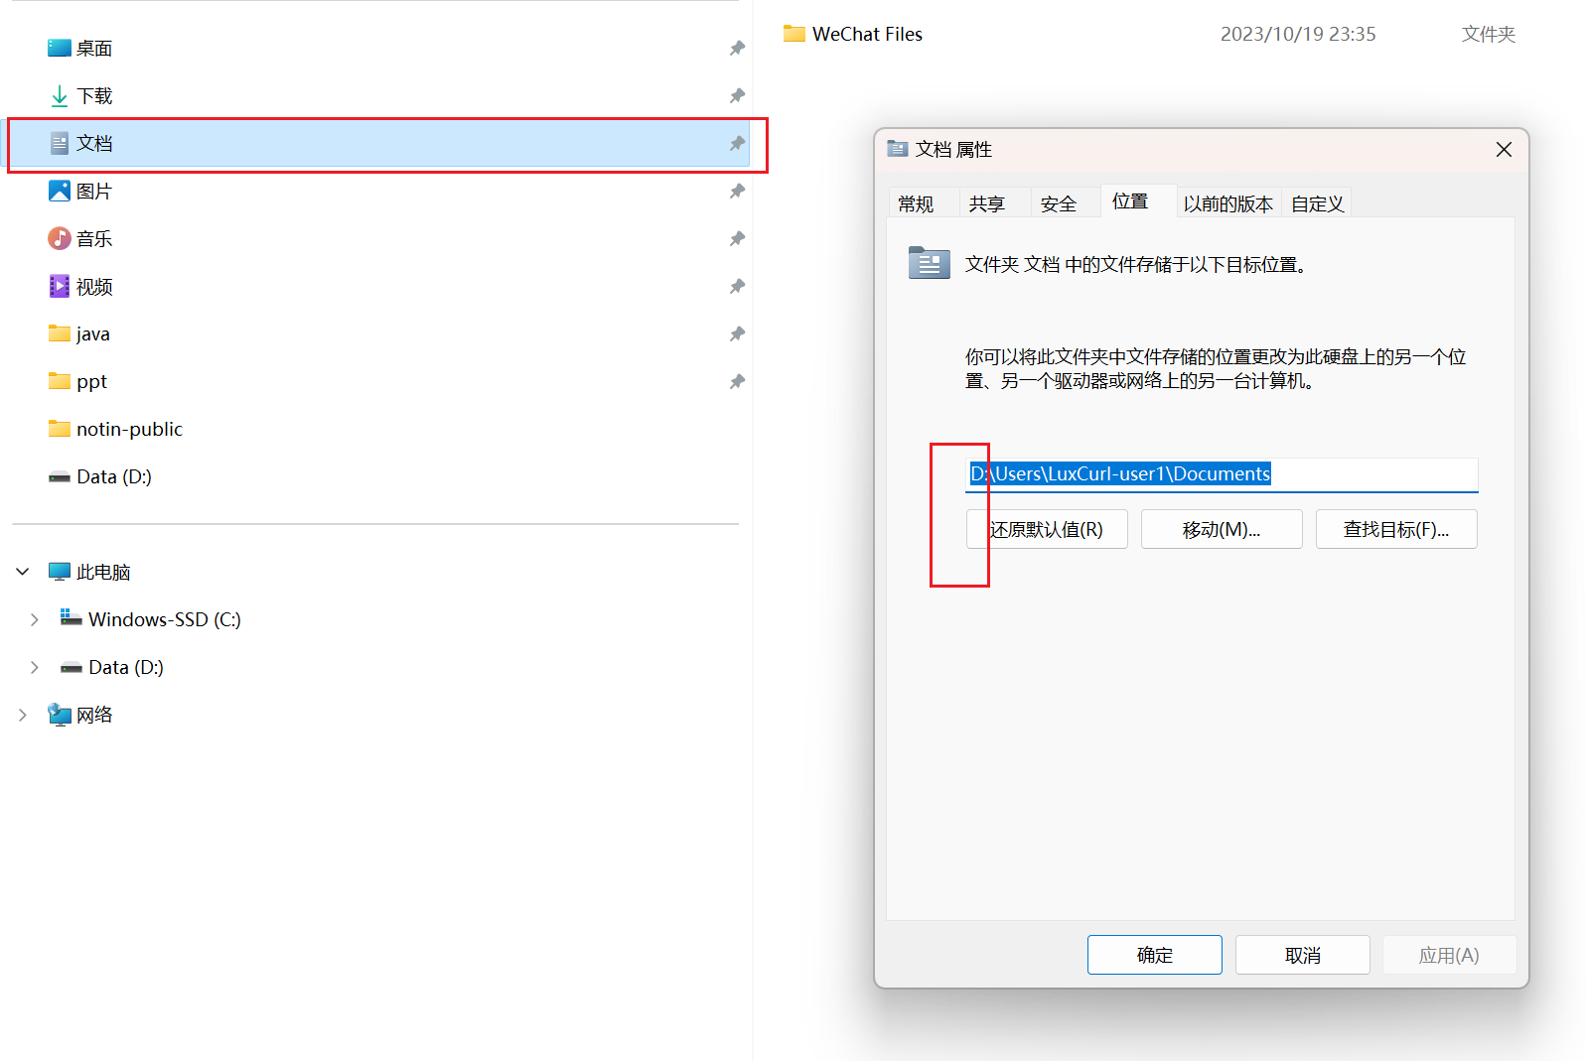Click the Desktop (桌面) folder icon
1586x1061 pixels.
pyautogui.click(x=60, y=48)
